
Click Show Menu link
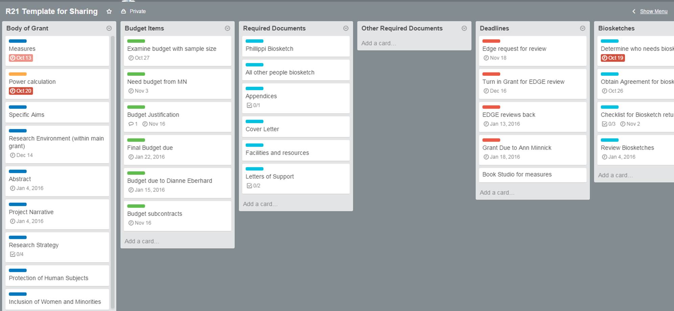point(653,12)
